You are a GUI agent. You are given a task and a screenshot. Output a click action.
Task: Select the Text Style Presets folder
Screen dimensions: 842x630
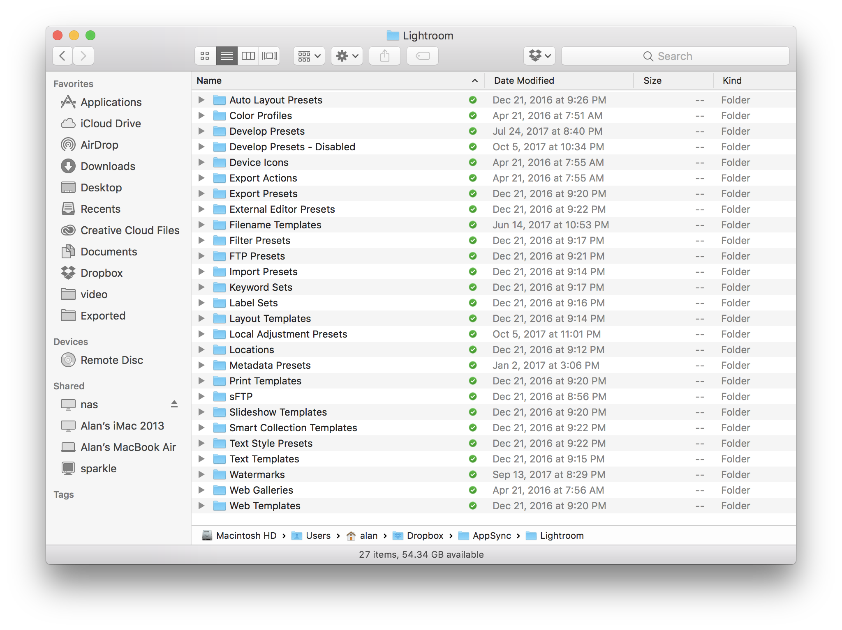494,443
